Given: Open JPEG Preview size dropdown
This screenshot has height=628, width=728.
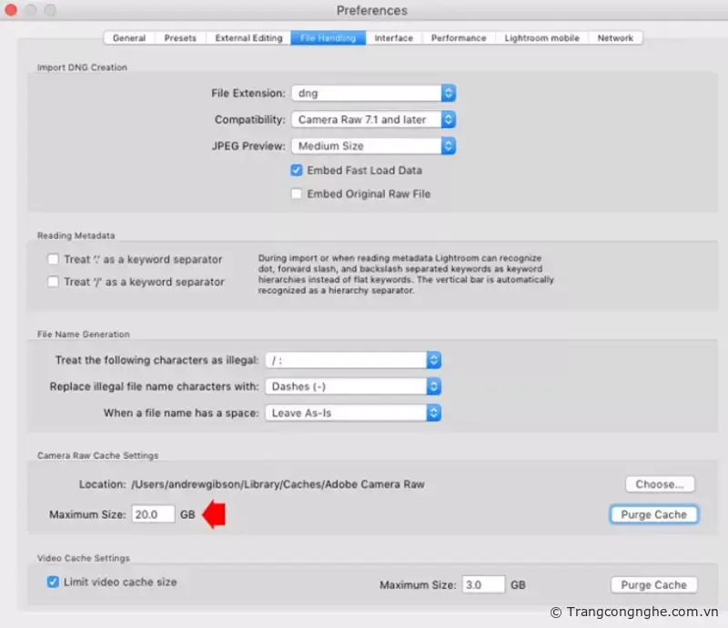Looking at the screenshot, I should pos(373,146).
